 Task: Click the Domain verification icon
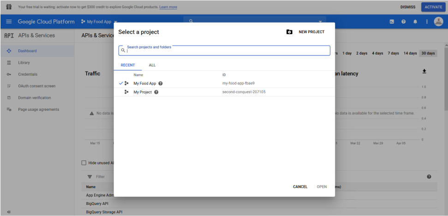9,98
